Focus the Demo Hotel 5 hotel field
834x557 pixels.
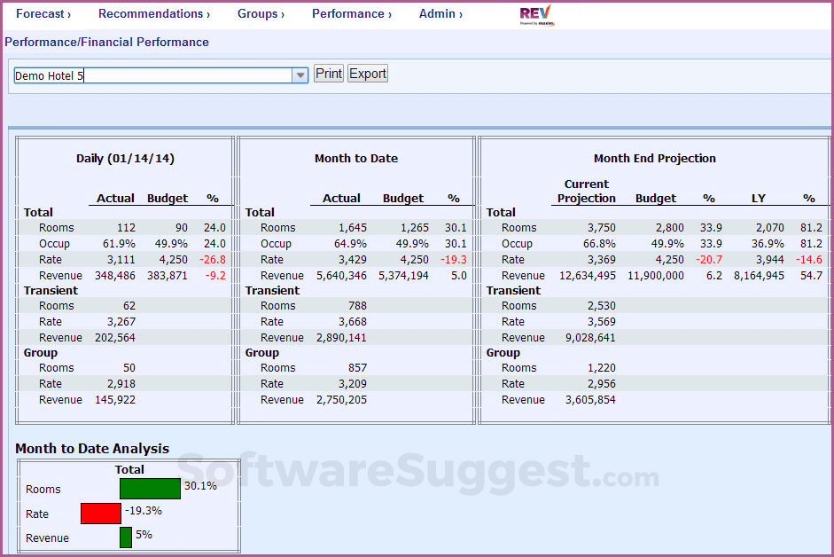tap(153, 75)
